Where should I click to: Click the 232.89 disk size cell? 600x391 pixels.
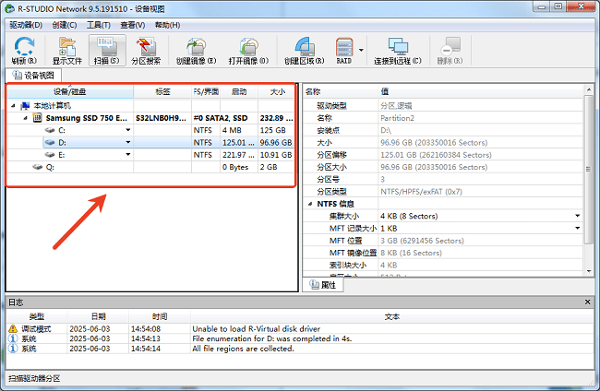pos(276,118)
